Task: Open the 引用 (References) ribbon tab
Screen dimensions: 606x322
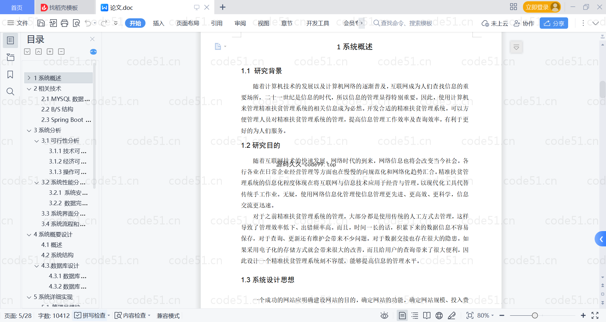Action: (x=217, y=23)
